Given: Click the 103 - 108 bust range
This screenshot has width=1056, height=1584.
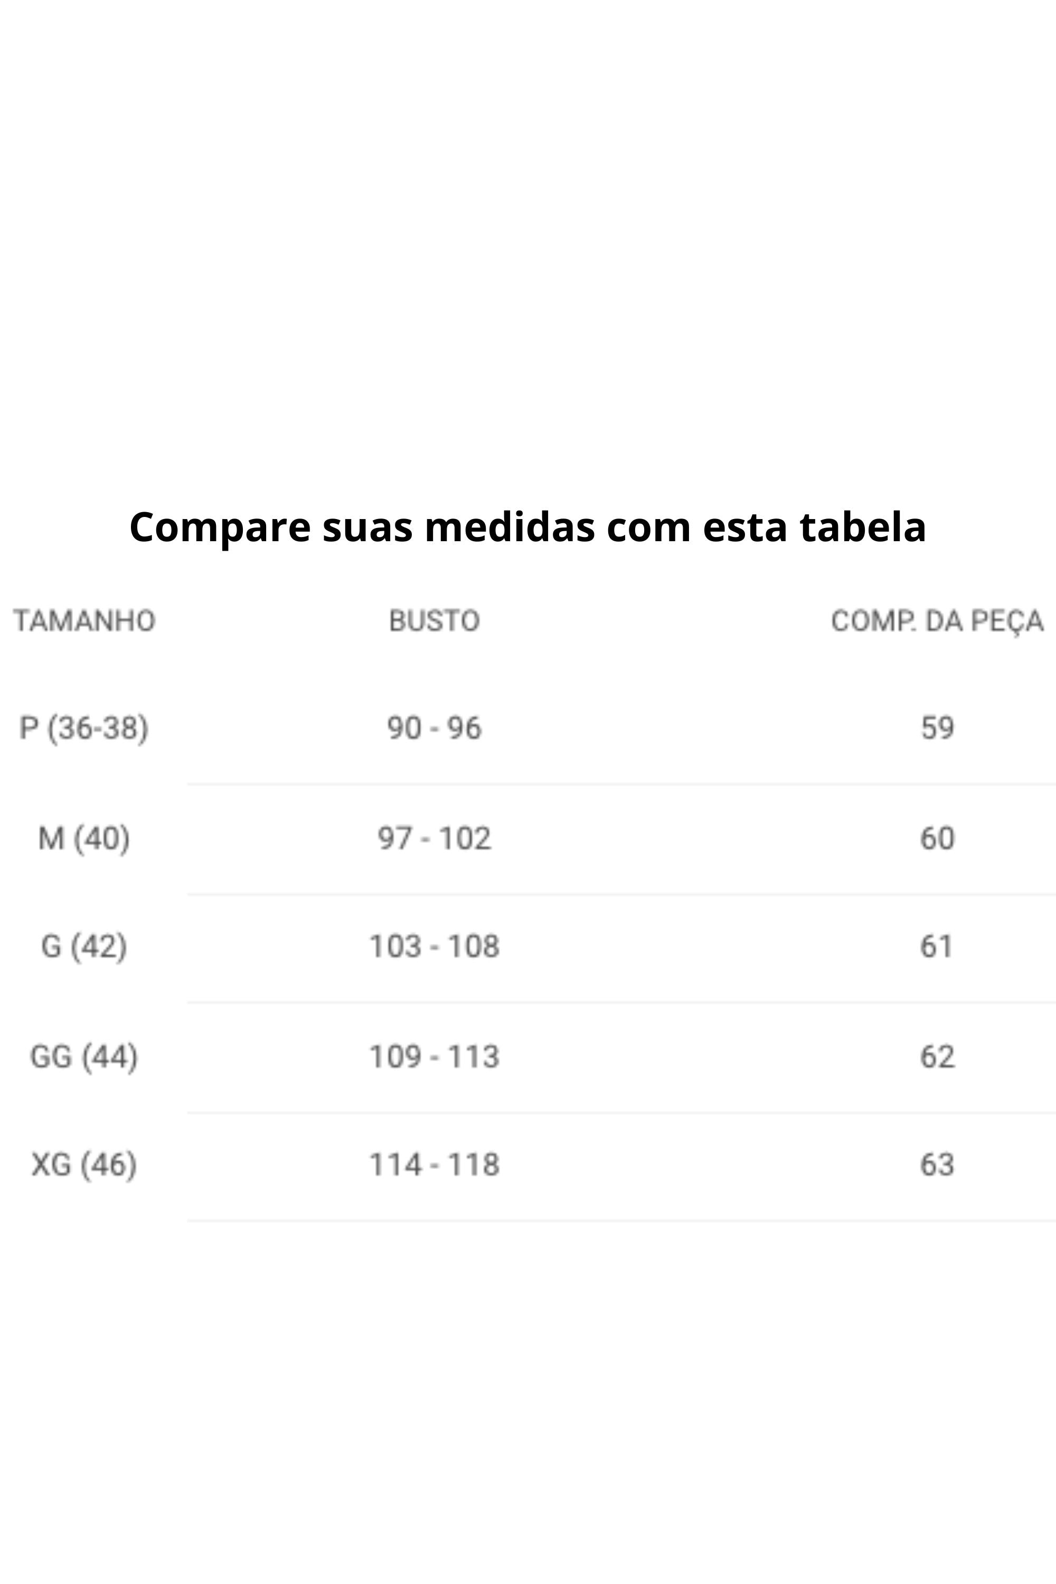Looking at the screenshot, I should (435, 946).
